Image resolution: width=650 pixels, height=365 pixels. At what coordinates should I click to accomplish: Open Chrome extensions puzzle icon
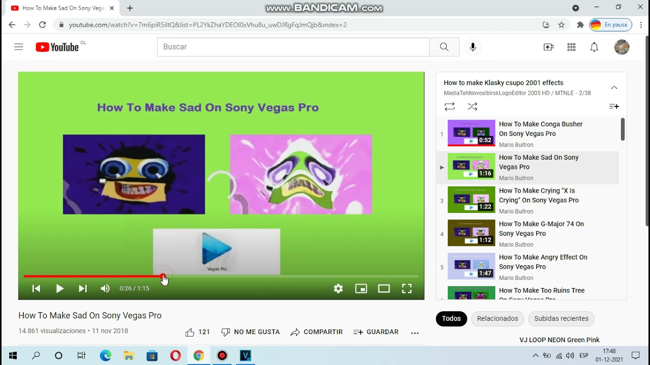click(x=580, y=25)
